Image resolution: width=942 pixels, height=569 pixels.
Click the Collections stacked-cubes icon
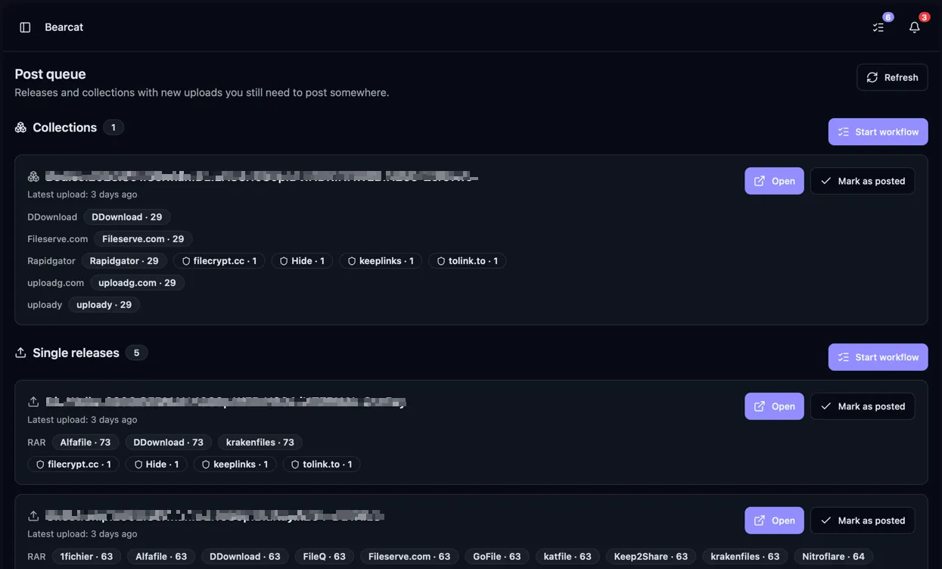tap(20, 127)
